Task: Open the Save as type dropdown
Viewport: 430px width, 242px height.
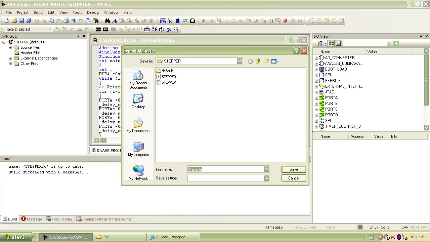Action: point(267,178)
